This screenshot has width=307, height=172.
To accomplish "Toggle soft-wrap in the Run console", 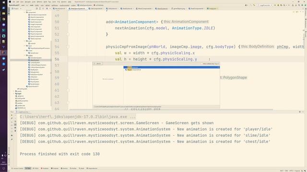I will point(15,121).
